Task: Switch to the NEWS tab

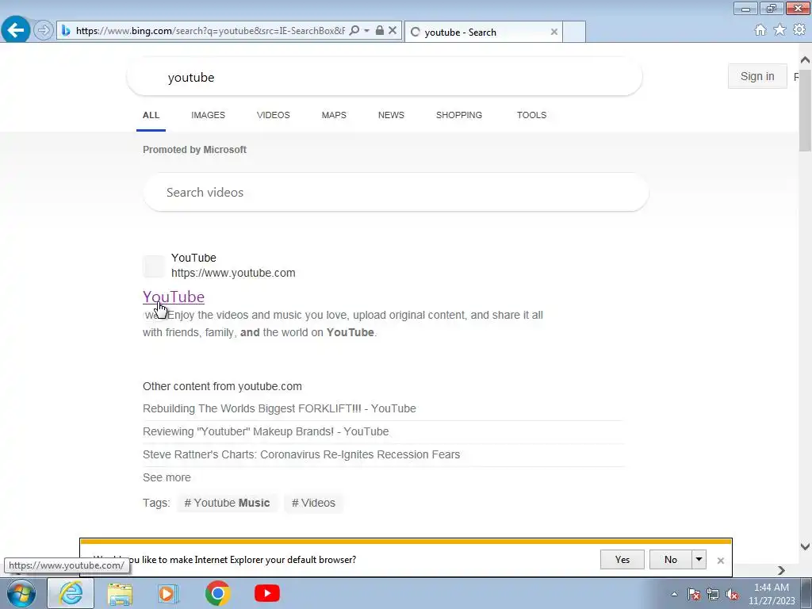Action: 391,115
